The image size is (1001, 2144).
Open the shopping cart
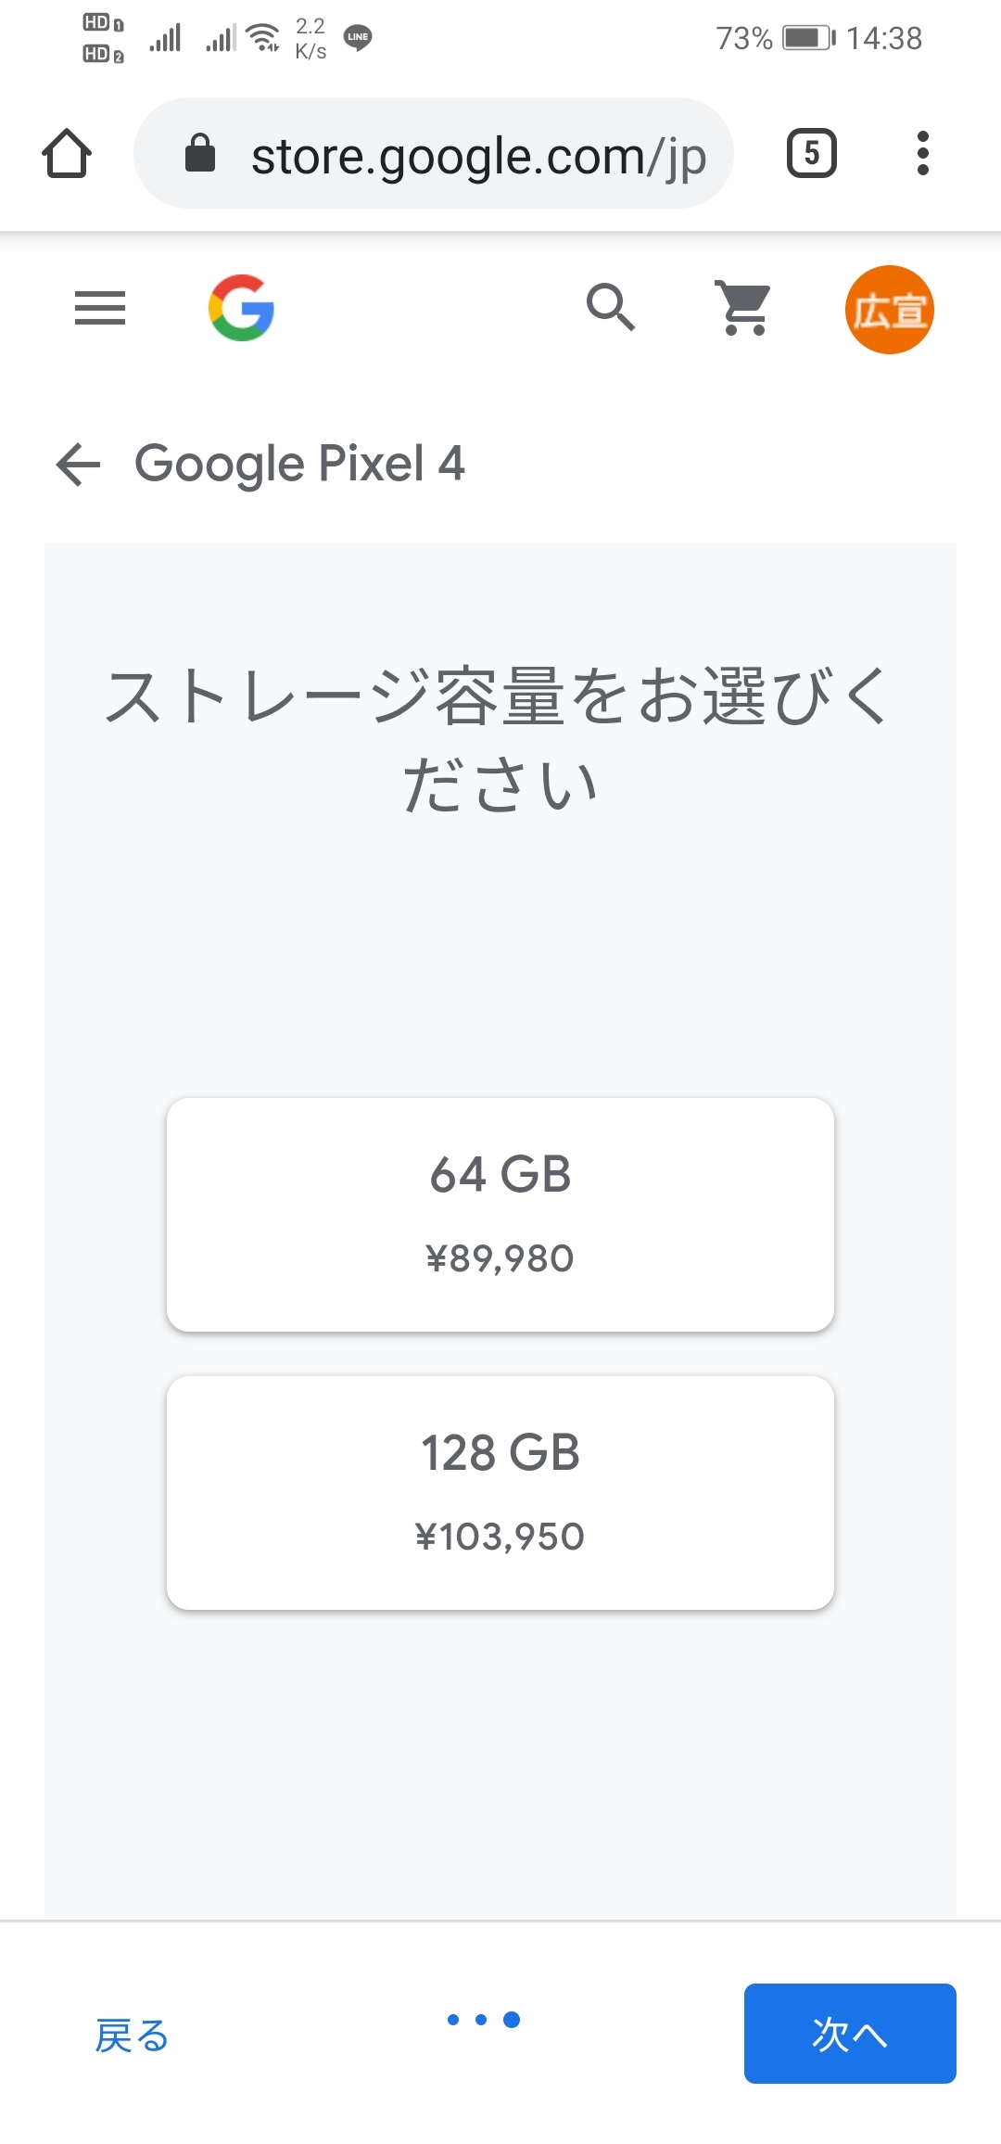click(744, 307)
